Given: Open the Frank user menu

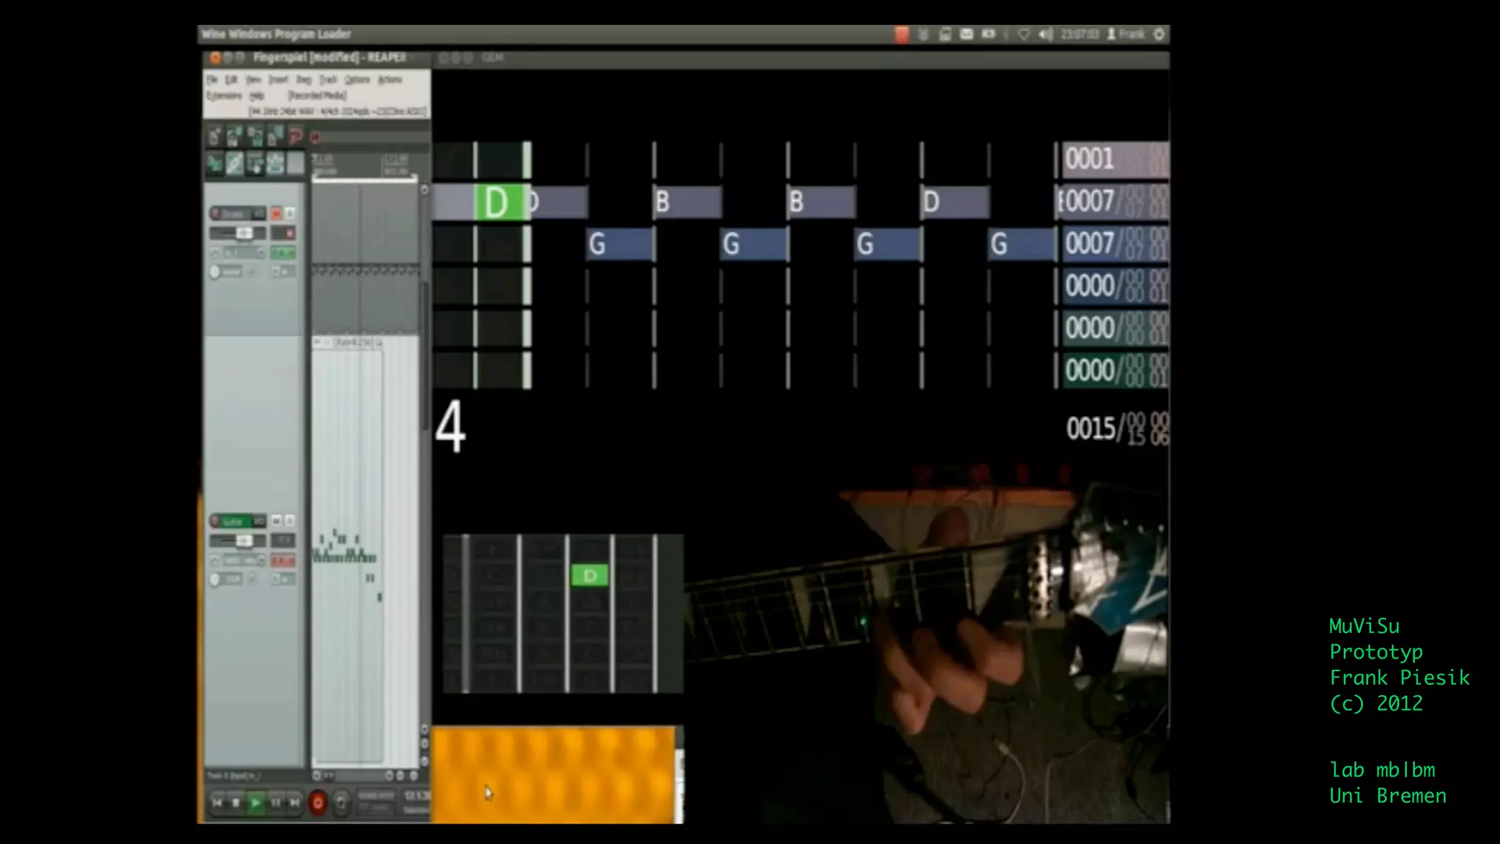Looking at the screenshot, I should 1126,34.
